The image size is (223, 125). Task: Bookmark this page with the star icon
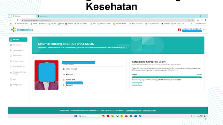tap(193, 20)
